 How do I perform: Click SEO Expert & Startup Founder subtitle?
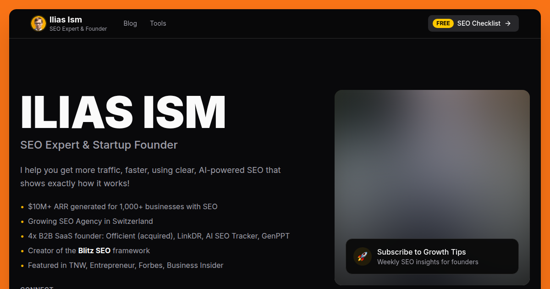(99, 145)
